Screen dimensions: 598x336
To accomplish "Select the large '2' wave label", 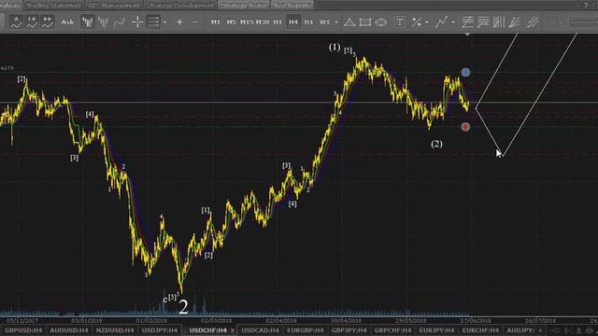I will click(183, 307).
